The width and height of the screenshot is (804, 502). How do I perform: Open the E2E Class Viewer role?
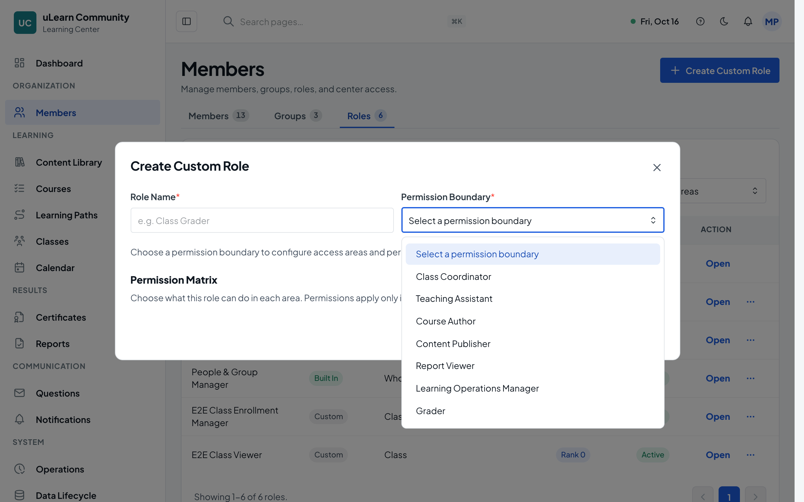[x=718, y=455]
